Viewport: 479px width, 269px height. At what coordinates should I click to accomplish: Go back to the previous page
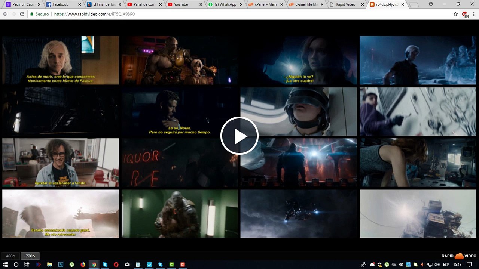(5, 14)
